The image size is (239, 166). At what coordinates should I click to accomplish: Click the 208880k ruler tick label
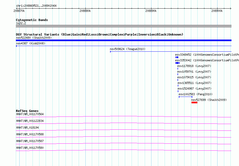pyautogui.click(x=85, y=11)
